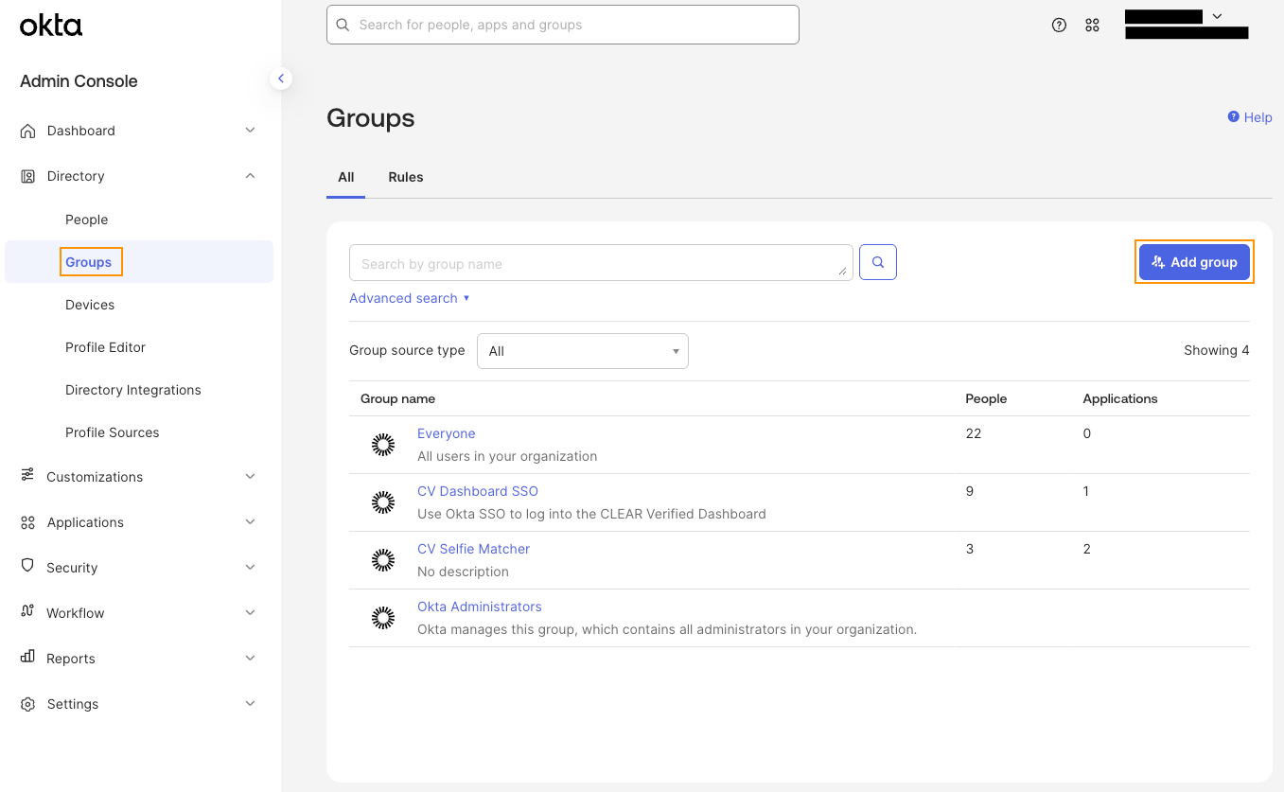Screen dimensions: 1284x792
Task: Click the Workflow icon in sidebar
Action: (28, 612)
